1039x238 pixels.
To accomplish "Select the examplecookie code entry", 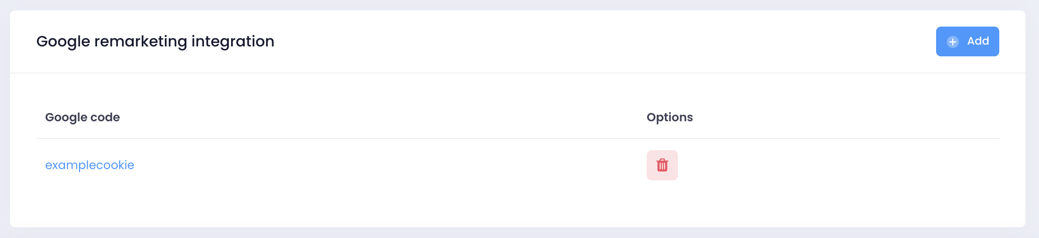I will pyautogui.click(x=90, y=165).
